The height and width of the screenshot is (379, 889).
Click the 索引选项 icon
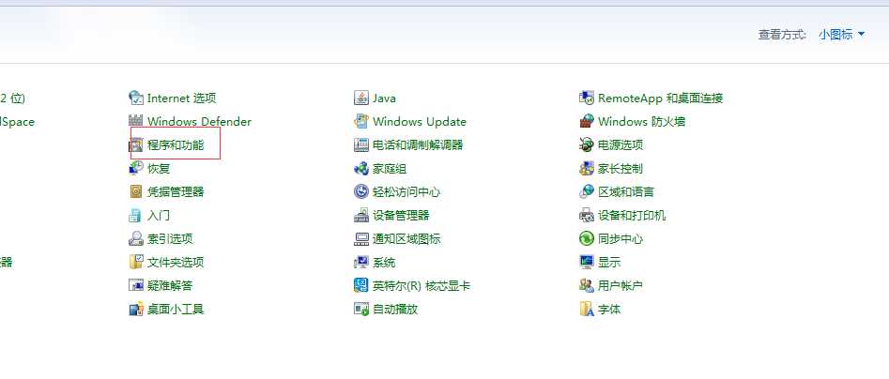click(136, 238)
